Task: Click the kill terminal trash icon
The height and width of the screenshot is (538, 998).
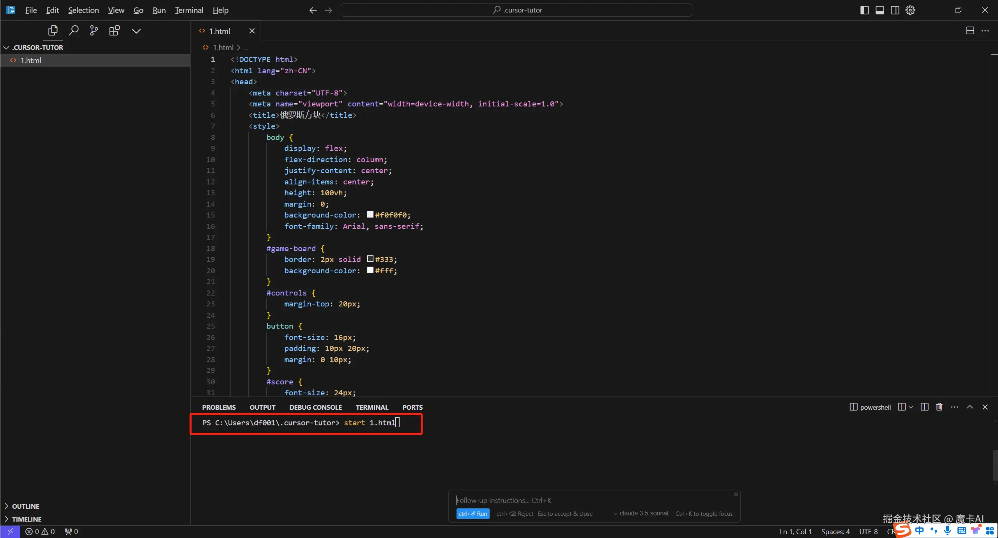Action: [x=939, y=407]
